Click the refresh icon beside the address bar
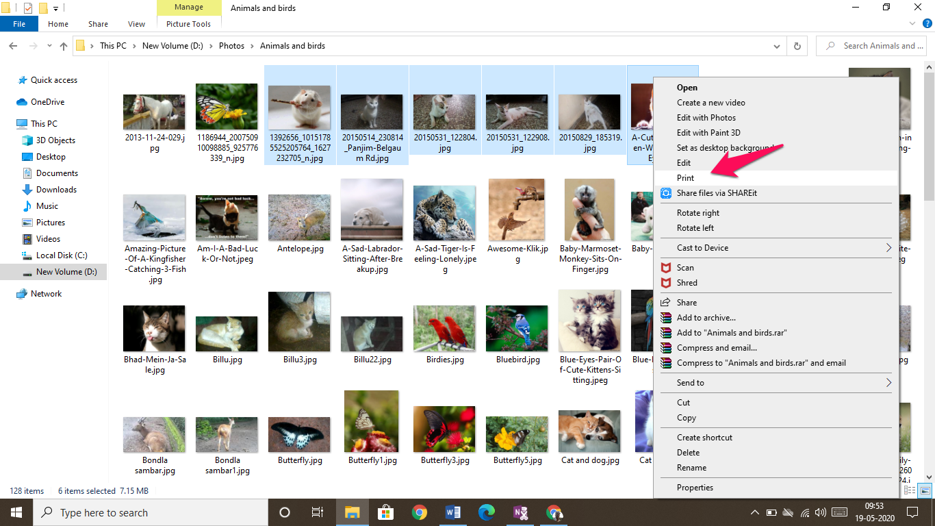This screenshot has height=526, width=935. click(797, 46)
